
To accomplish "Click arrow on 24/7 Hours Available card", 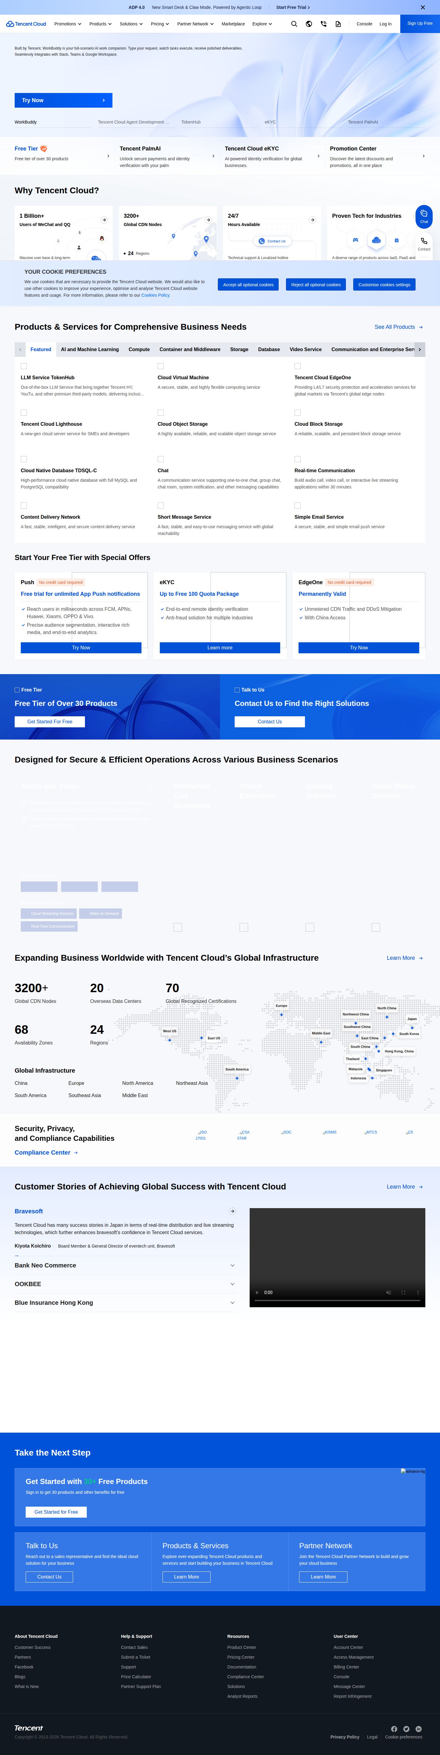I will tap(313, 220).
